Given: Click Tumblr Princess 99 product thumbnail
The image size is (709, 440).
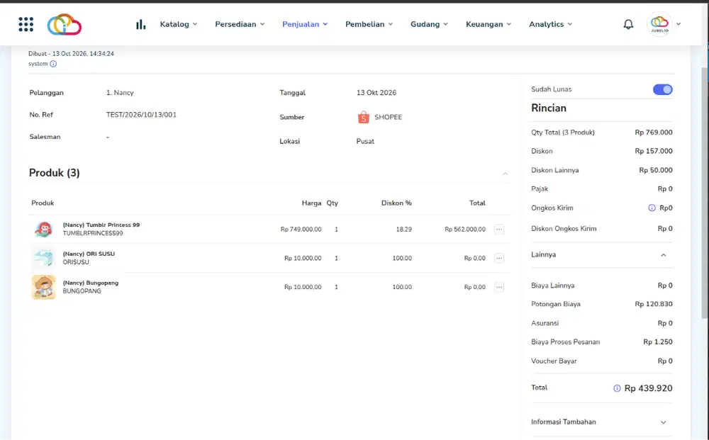Looking at the screenshot, I should (44, 229).
